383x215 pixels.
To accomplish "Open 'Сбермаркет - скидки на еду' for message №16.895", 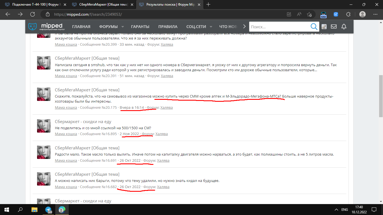I will pos(83,121).
